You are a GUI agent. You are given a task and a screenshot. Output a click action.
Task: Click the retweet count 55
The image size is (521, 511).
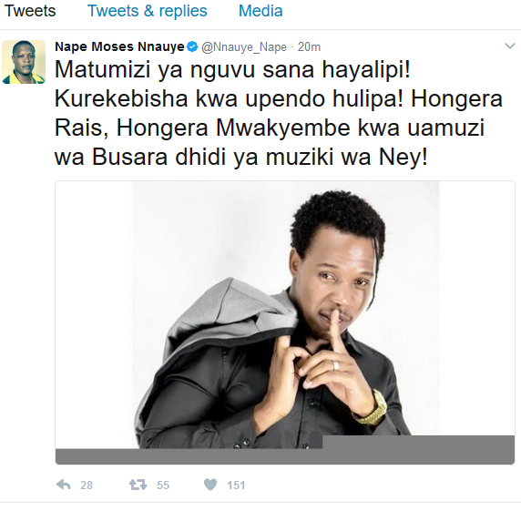(163, 485)
